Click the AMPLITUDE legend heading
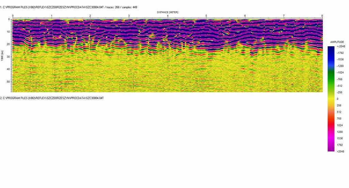This screenshot has width=349, height=188. point(337,42)
